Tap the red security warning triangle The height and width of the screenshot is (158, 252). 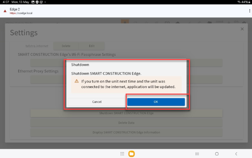point(5,11)
